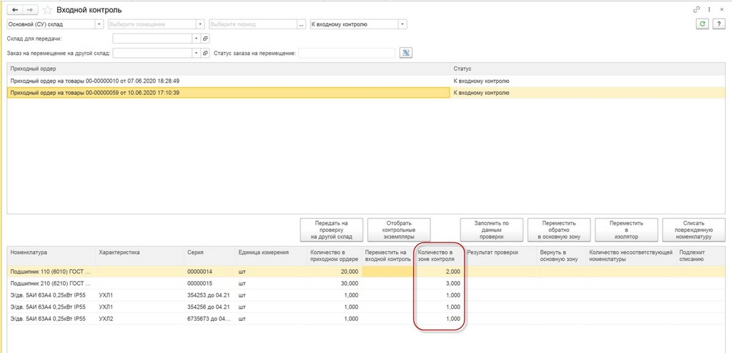Click the Выберите помещение input field

click(x=152, y=24)
